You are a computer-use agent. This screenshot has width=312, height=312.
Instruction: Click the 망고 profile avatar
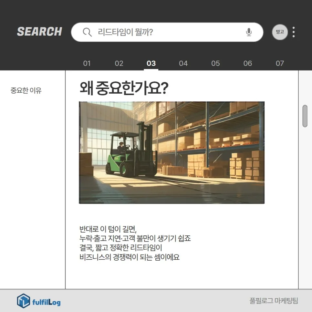(x=280, y=32)
